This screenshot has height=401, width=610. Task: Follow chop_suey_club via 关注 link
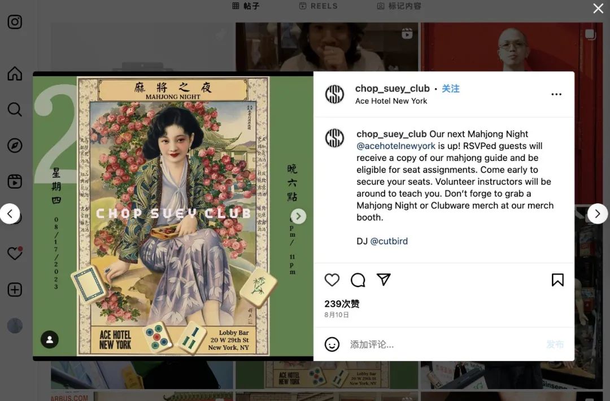[x=451, y=89]
